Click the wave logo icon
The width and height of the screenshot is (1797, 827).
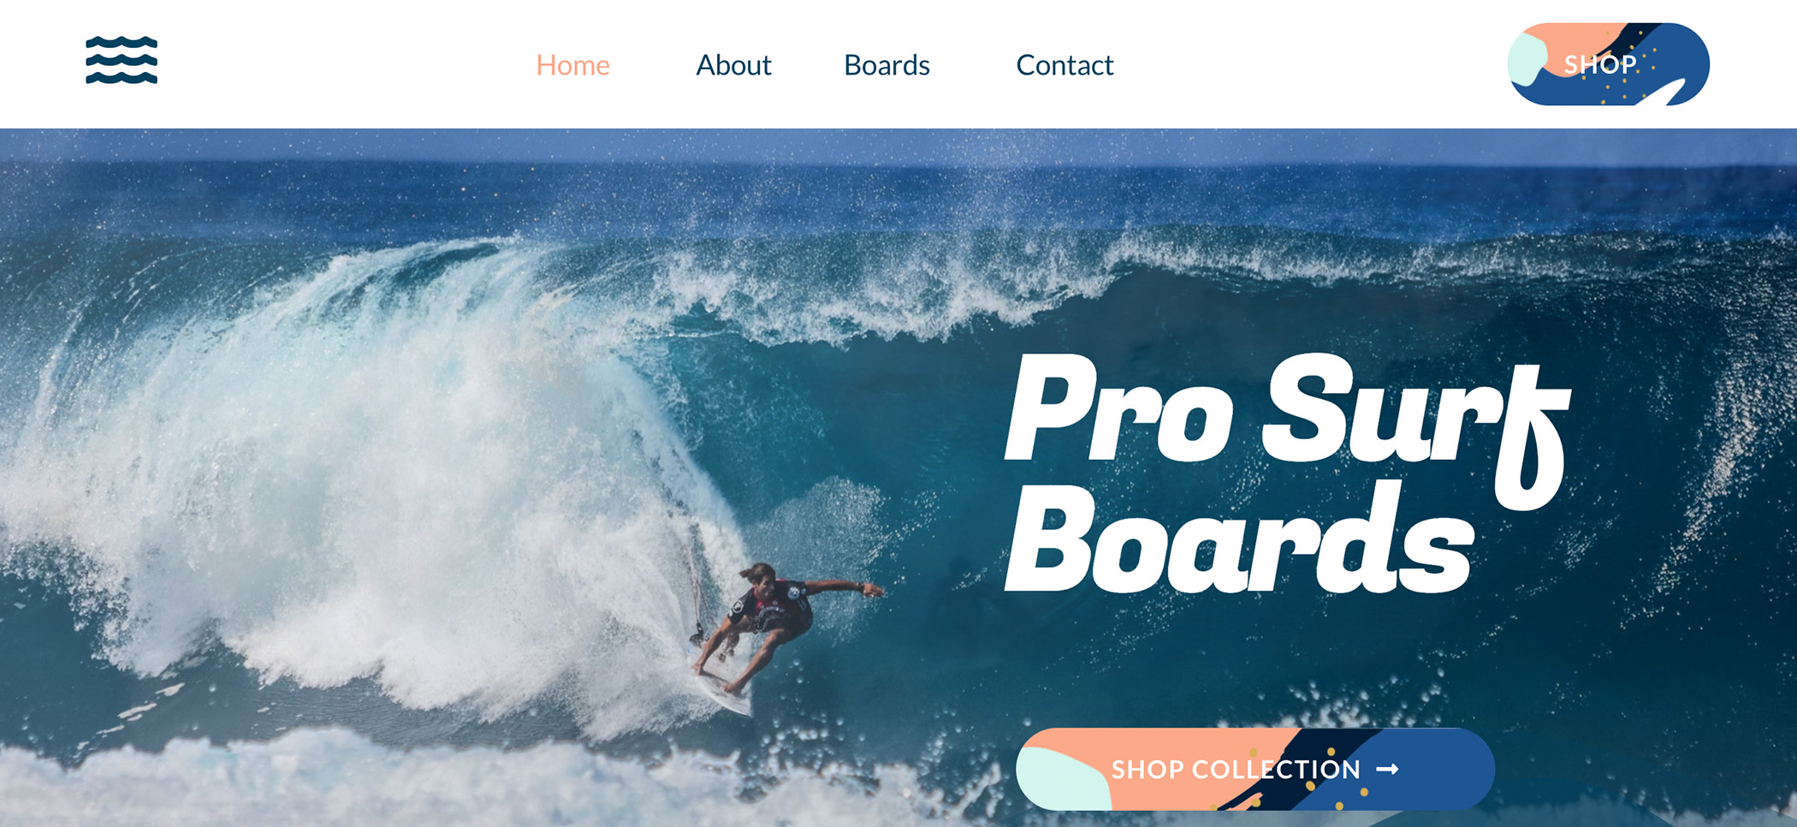click(x=122, y=60)
